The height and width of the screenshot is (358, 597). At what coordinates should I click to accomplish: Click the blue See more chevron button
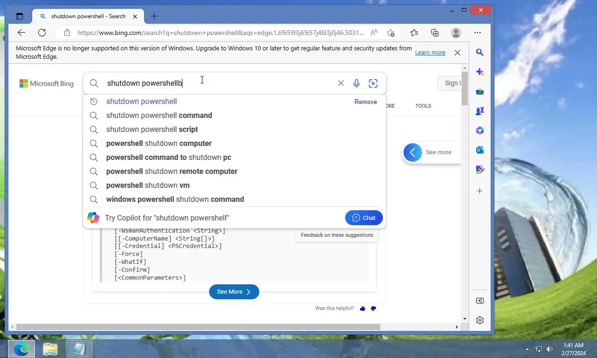[x=413, y=152]
